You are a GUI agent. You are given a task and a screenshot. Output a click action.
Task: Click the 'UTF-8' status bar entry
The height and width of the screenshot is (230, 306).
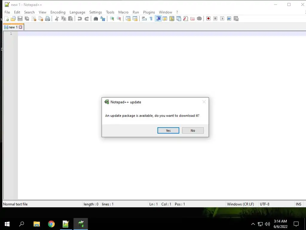coord(265,204)
